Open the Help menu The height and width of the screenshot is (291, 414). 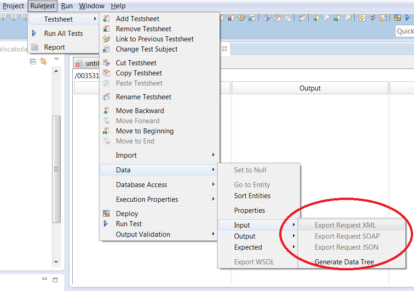118,6
